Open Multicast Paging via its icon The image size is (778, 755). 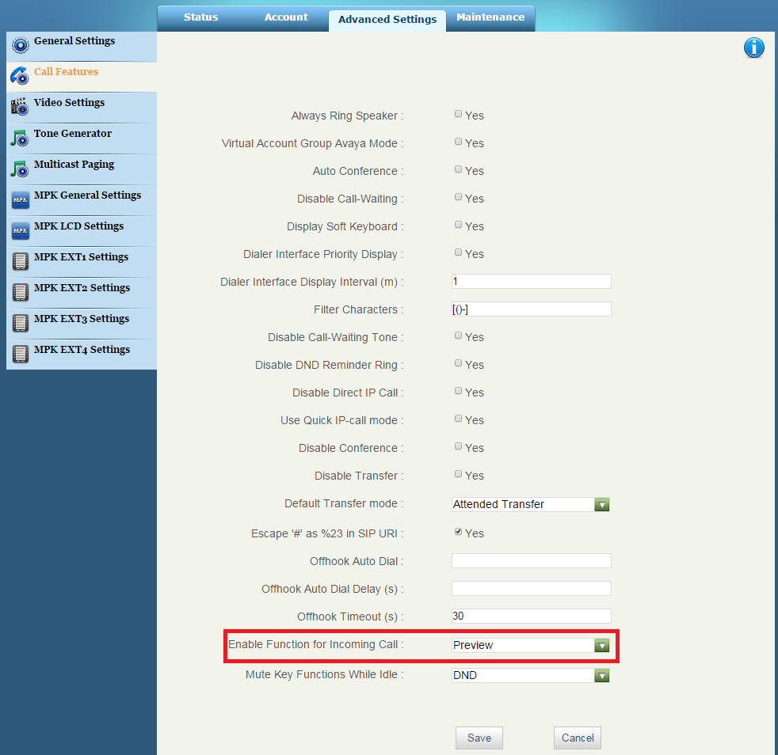[x=20, y=169]
